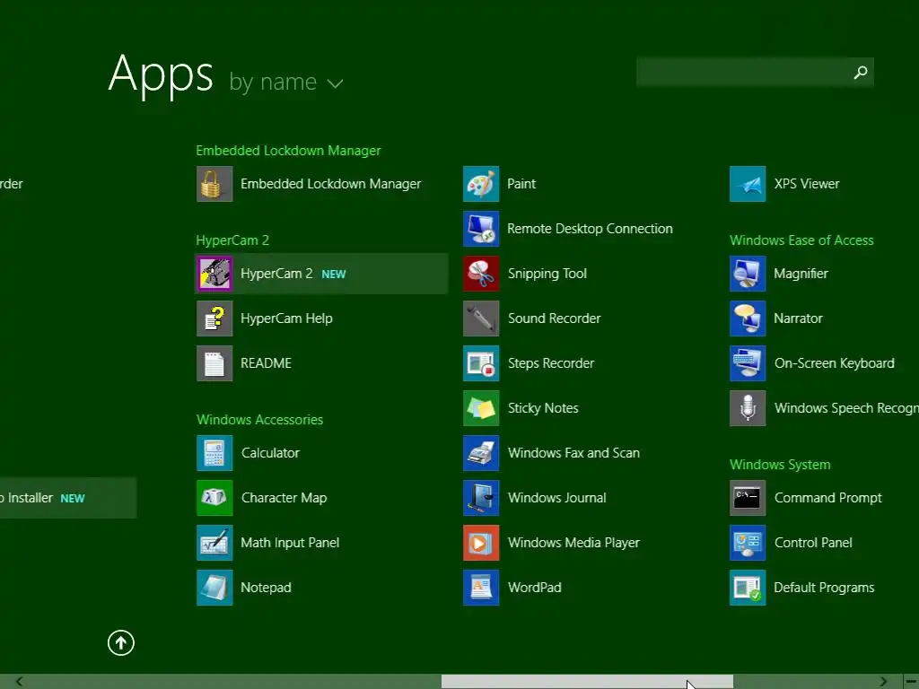Click the scrollbar left arrow
919x689 pixels.
pyautogui.click(x=20, y=682)
